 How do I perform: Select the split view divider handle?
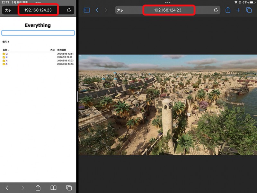(x=77, y=96)
